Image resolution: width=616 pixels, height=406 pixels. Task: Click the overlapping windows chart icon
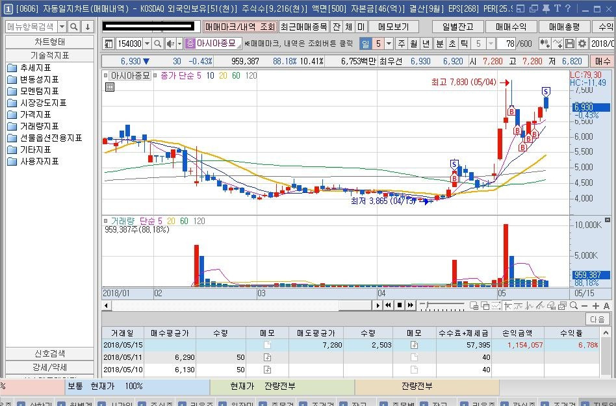pyautogui.click(x=485, y=305)
